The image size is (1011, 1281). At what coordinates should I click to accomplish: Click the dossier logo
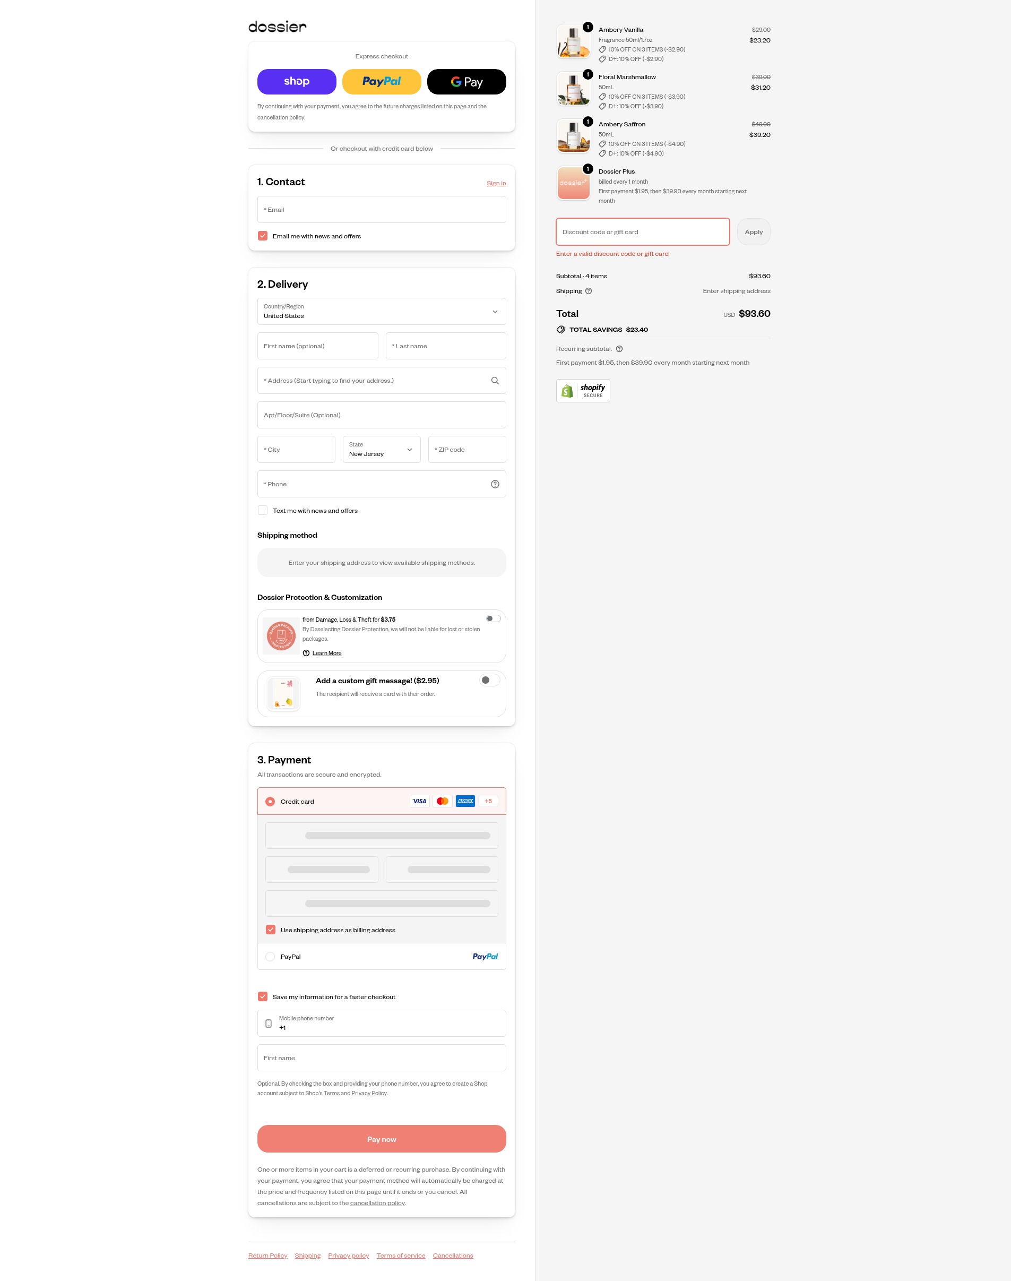pyautogui.click(x=278, y=27)
